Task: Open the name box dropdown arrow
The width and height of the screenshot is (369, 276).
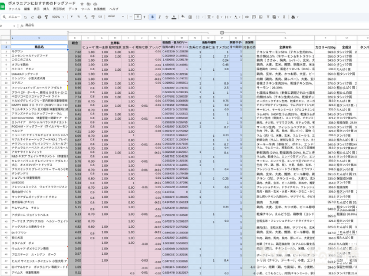Action: pos(14,26)
